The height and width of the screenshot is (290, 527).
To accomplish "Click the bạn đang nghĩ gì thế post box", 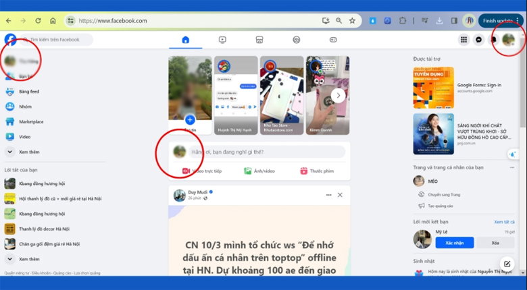I will point(267,152).
